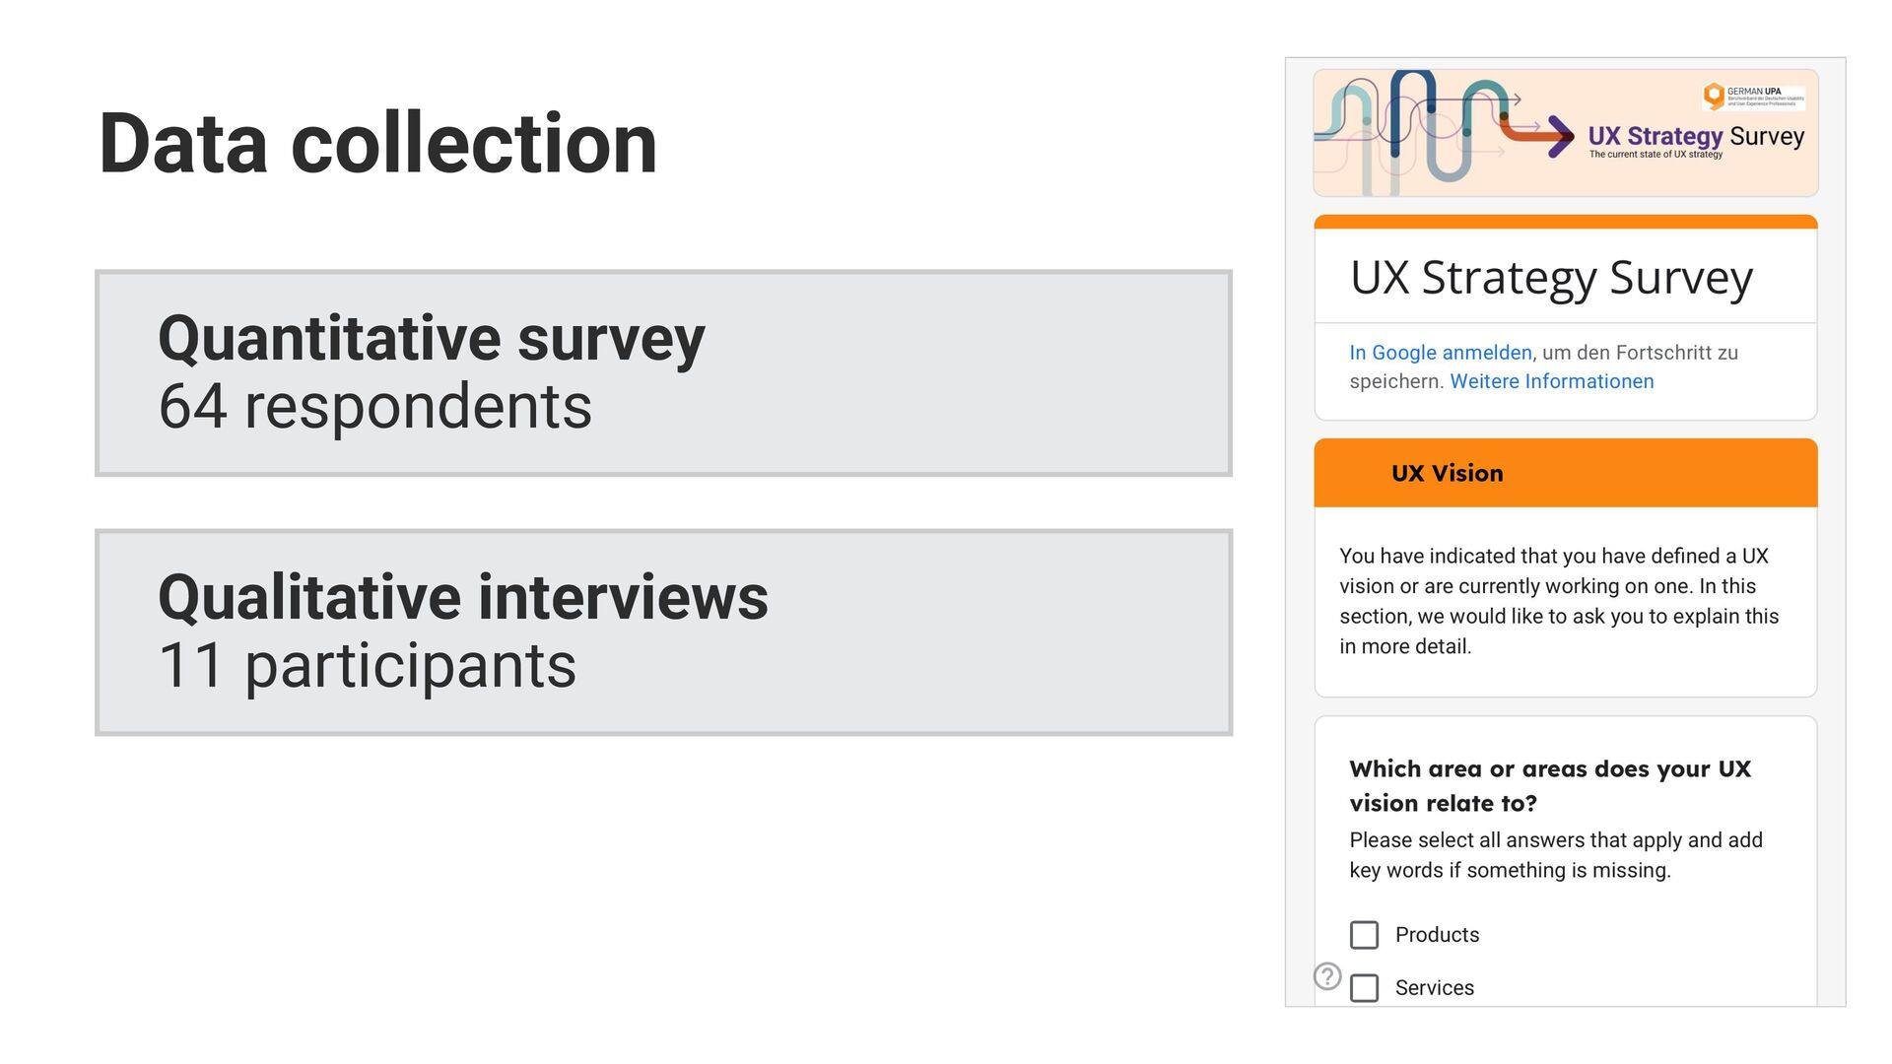
Task: Click the 'Quantitative survey' heading
Action: [431, 338]
